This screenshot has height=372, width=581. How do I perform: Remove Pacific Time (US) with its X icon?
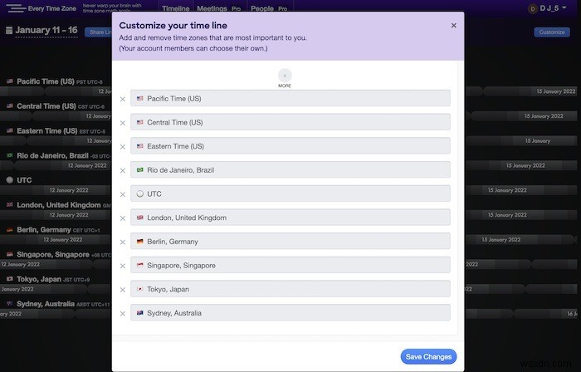point(123,99)
